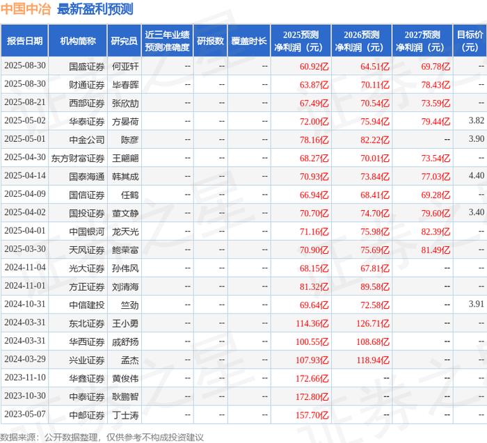Select researcher 任鹤
The height and width of the screenshot is (443, 487).
(130, 195)
